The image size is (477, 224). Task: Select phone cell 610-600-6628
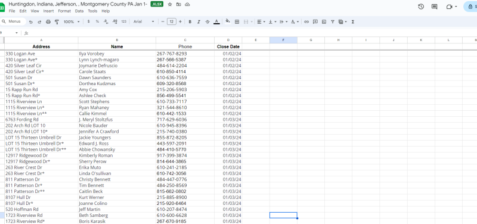coord(185,216)
